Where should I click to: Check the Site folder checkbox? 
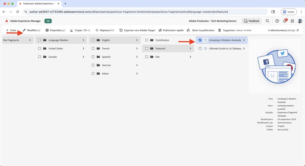(146, 57)
